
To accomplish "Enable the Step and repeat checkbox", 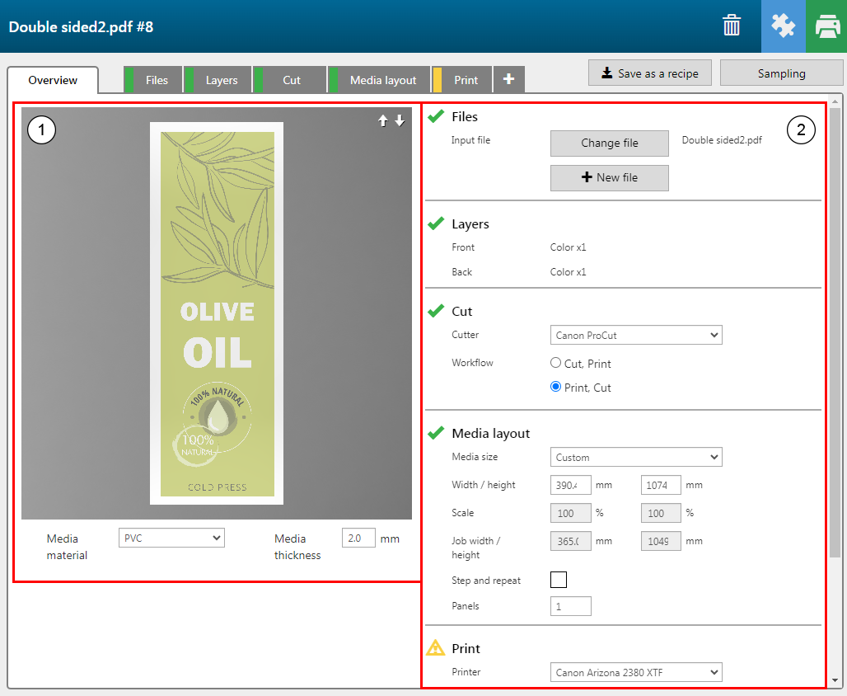I will point(559,580).
